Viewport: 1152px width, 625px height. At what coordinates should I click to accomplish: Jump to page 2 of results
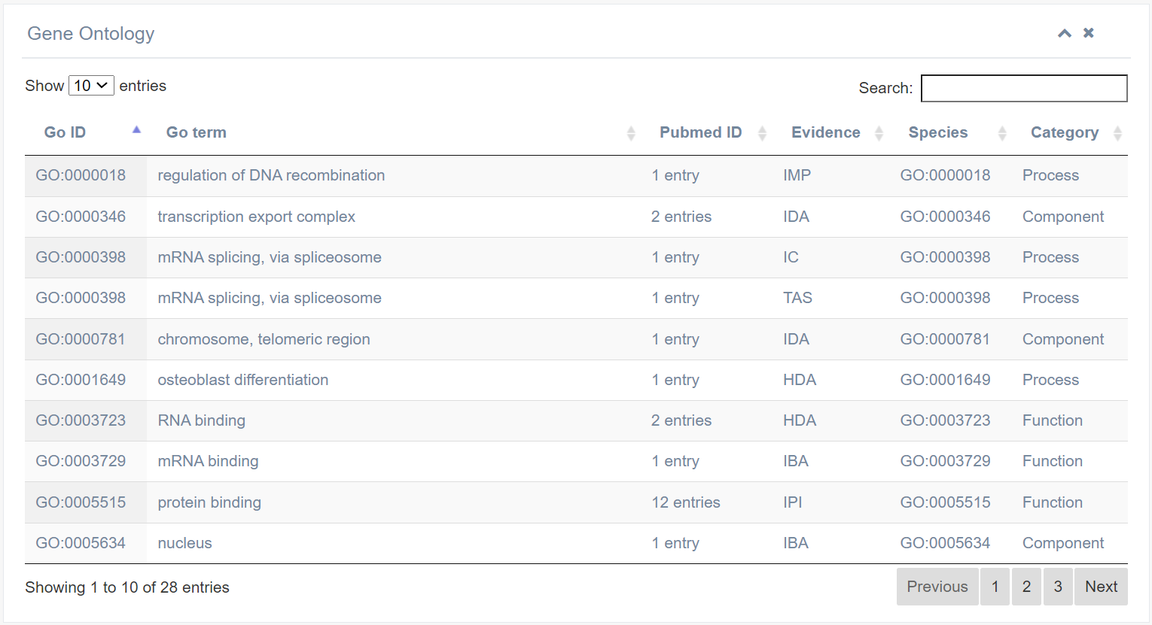click(x=1026, y=587)
